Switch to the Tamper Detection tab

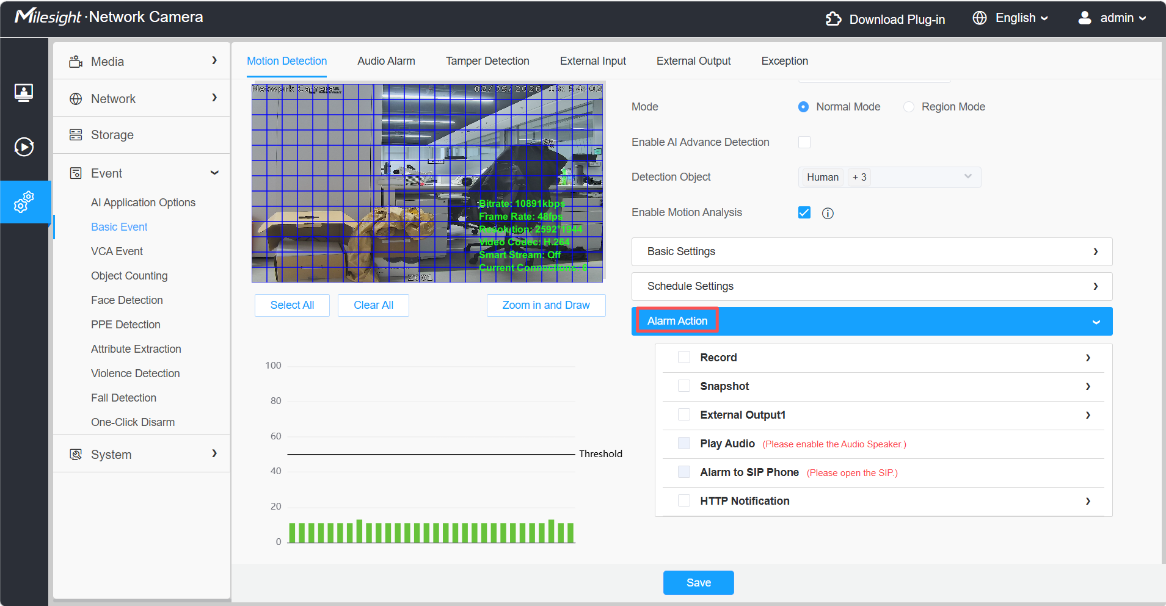click(487, 61)
